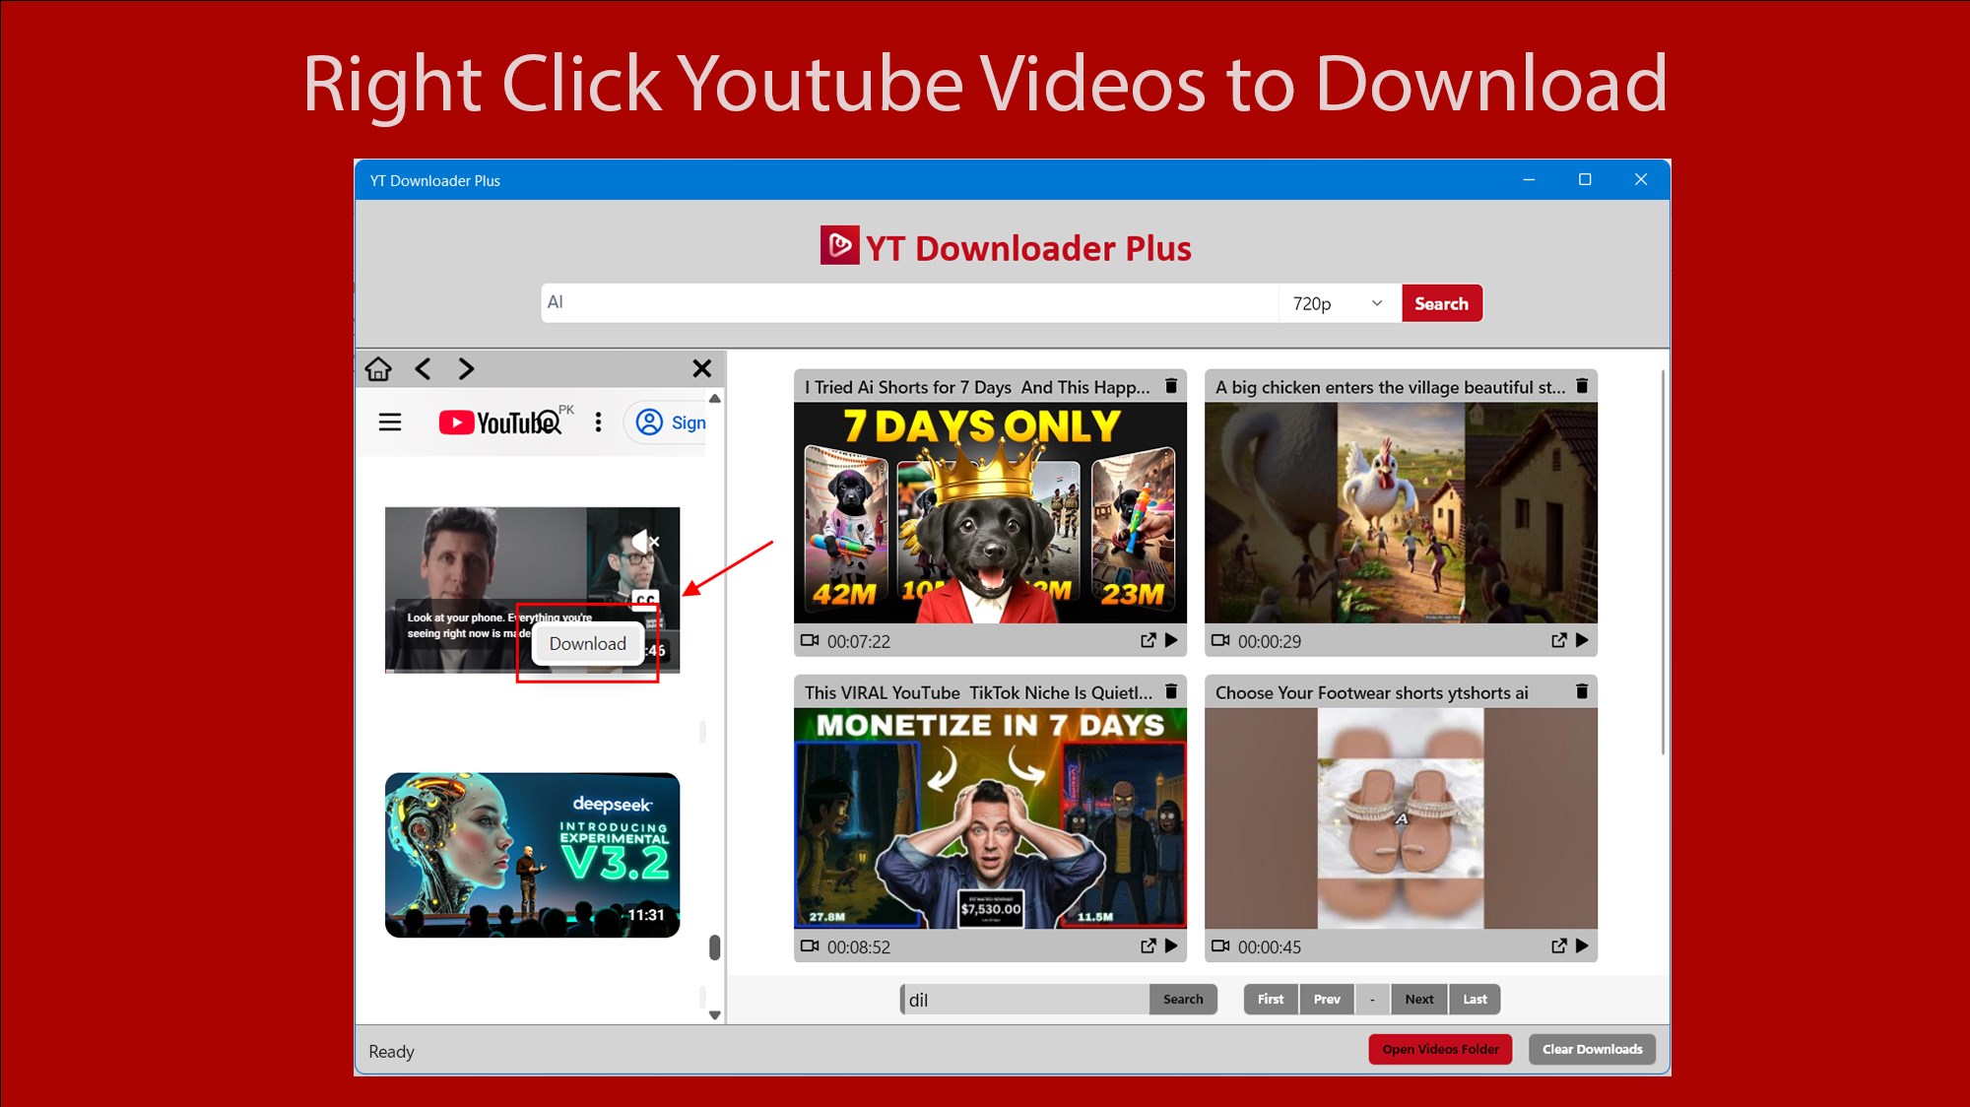Delete the 'I Tried Ai Shorts' download
Viewport: 1970px width, 1107px height.
(x=1171, y=386)
